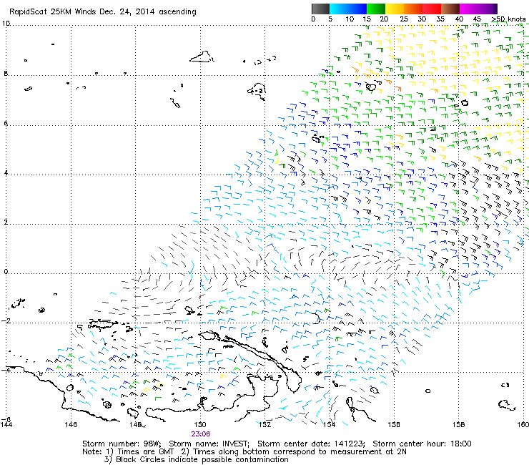The height and width of the screenshot is (465, 529).
Task: Click the "Storm center date: 141223" text
Action: pyautogui.click(x=312, y=444)
